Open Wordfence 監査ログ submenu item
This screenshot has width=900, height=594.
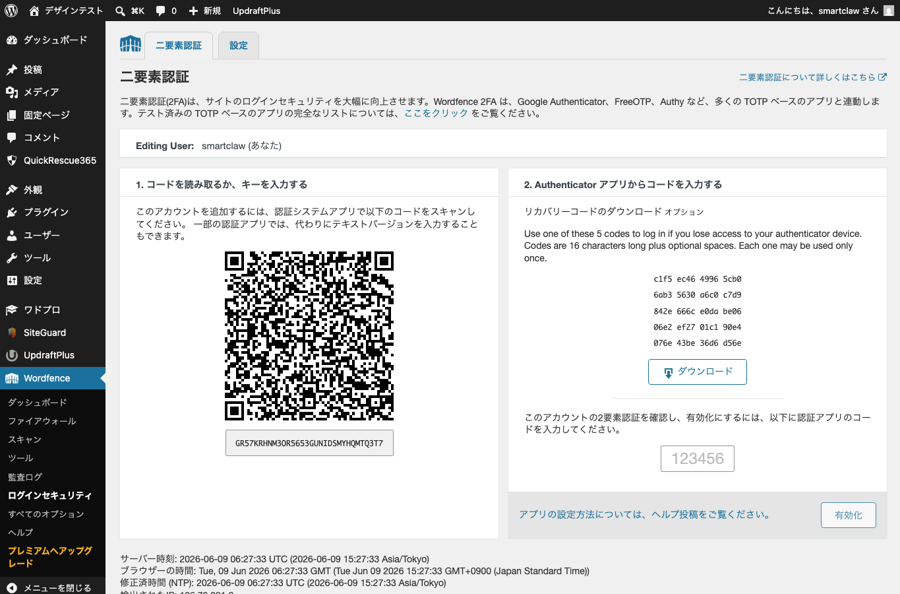pos(25,477)
